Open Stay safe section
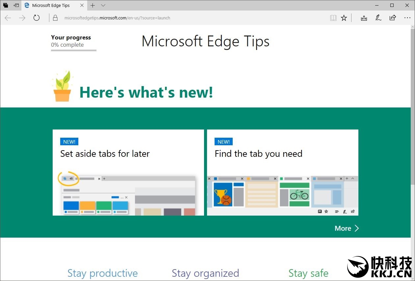 (x=308, y=273)
